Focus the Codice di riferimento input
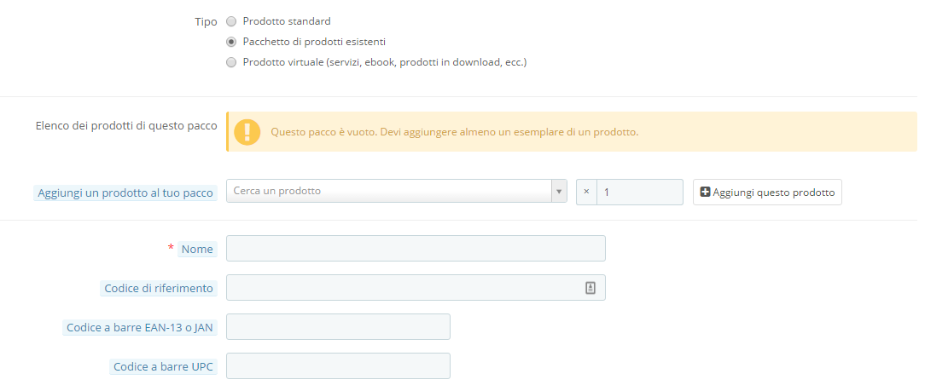The width and height of the screenshot is (925, 391). [401, 288]
